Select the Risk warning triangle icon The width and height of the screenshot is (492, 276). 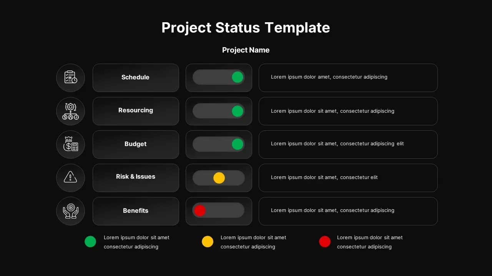[71, 177]
